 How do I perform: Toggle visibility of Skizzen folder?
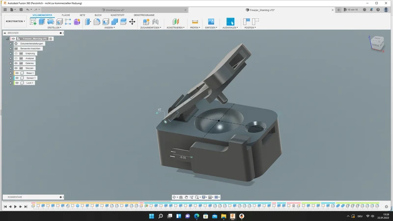16,68
